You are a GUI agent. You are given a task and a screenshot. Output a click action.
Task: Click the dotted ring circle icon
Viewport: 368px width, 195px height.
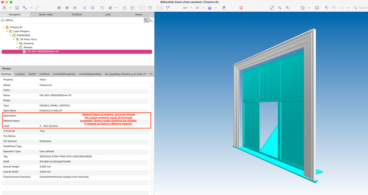pos(92,8)
